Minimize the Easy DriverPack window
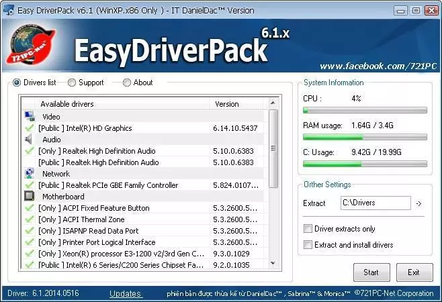Viewport: 442px width, 302px height. click(400, 11)
